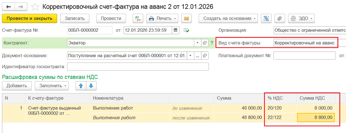Click the document posted status icon near date
Screen dimensions: 346x133
click(186, 30)
